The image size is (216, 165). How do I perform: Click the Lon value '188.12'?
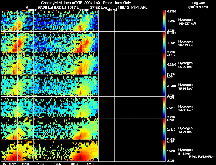coord(123,8)
